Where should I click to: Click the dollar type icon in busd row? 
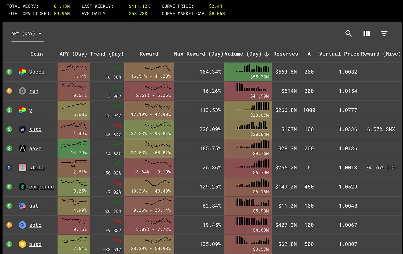point(9,244)
